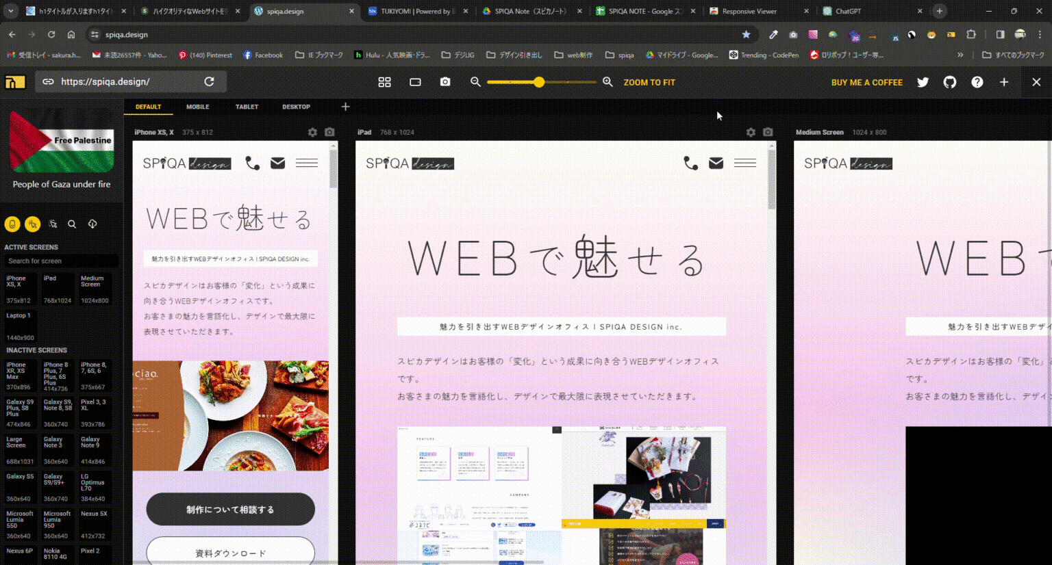Click the download screens icon
The image size is (1052, 565).
(92, 224)
